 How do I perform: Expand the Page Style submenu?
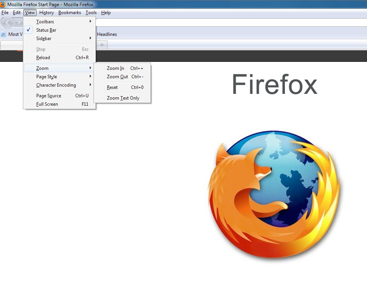point(60,76)
